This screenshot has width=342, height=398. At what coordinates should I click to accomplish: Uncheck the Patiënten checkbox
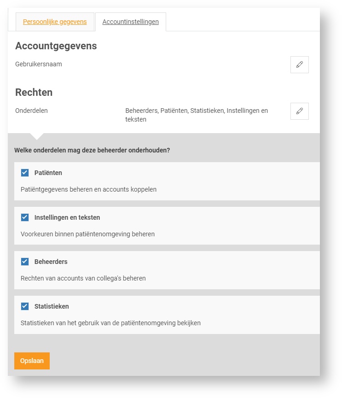[25, 173]
